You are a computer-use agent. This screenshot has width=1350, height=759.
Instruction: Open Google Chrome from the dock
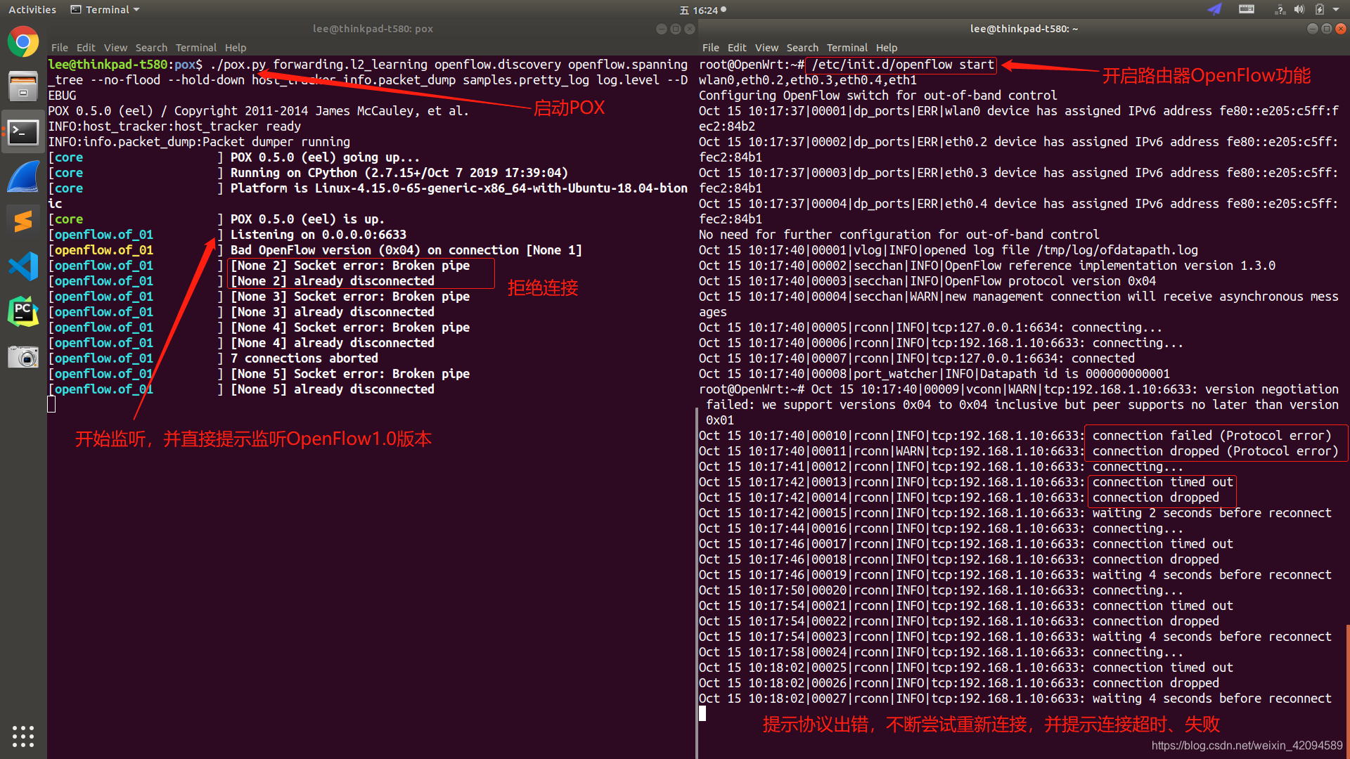[23, 42]
